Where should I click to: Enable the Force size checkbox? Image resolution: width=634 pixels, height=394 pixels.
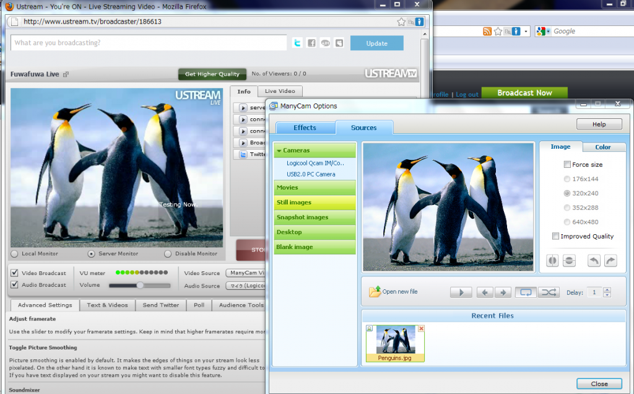567,165
